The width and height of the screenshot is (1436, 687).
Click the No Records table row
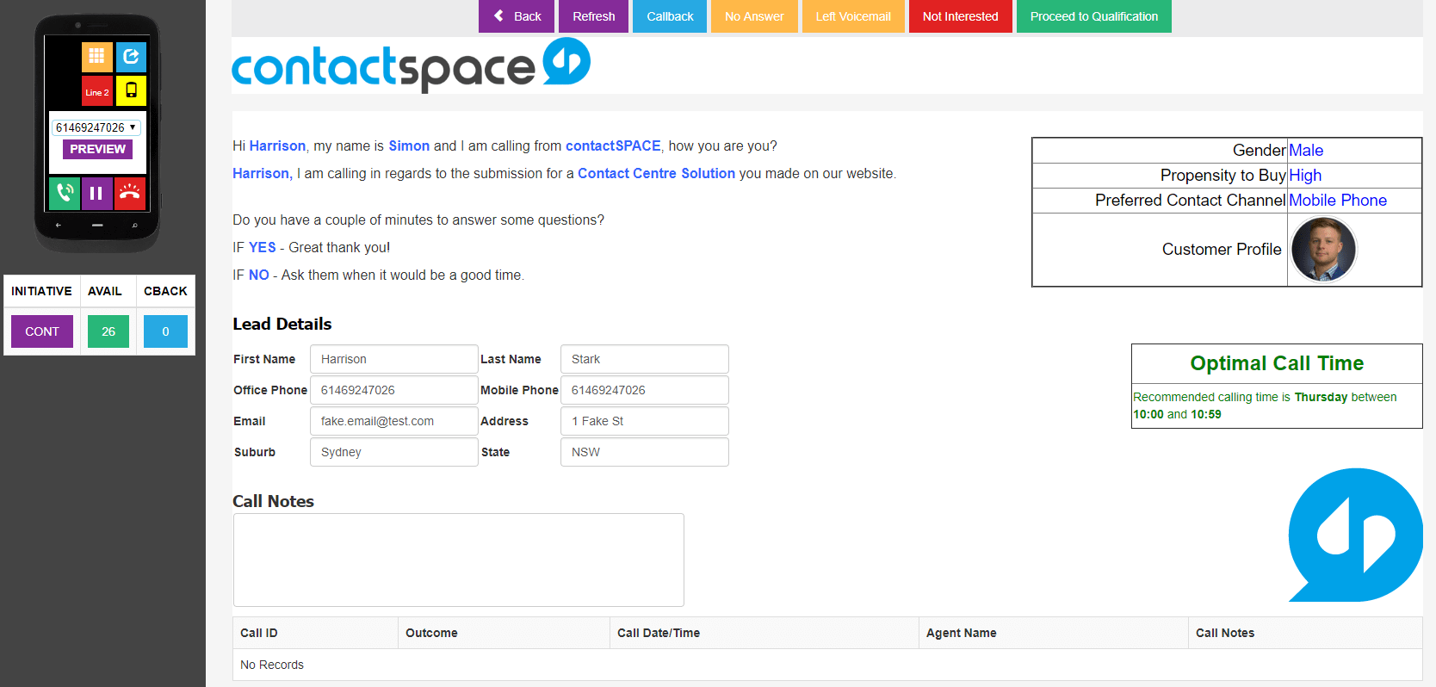pyautogui.click(x=827, y=665)
